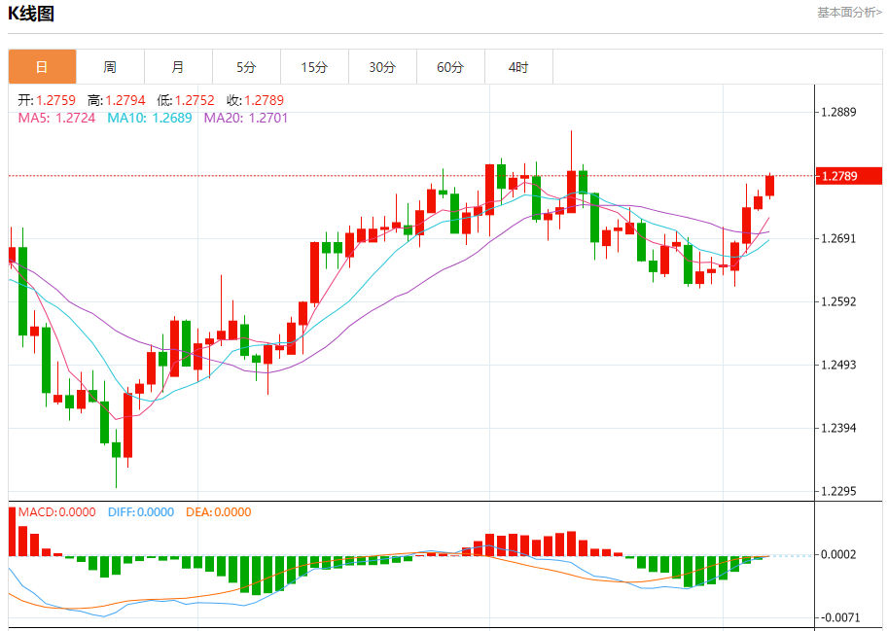Click the K线图 heading
The height and width of the screenshot is (631, 888).
31,13
